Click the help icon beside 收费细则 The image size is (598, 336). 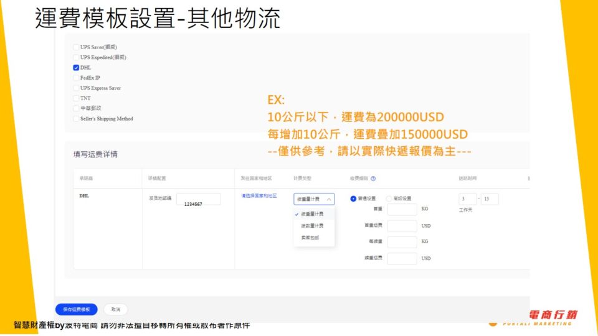click(373, 179)
